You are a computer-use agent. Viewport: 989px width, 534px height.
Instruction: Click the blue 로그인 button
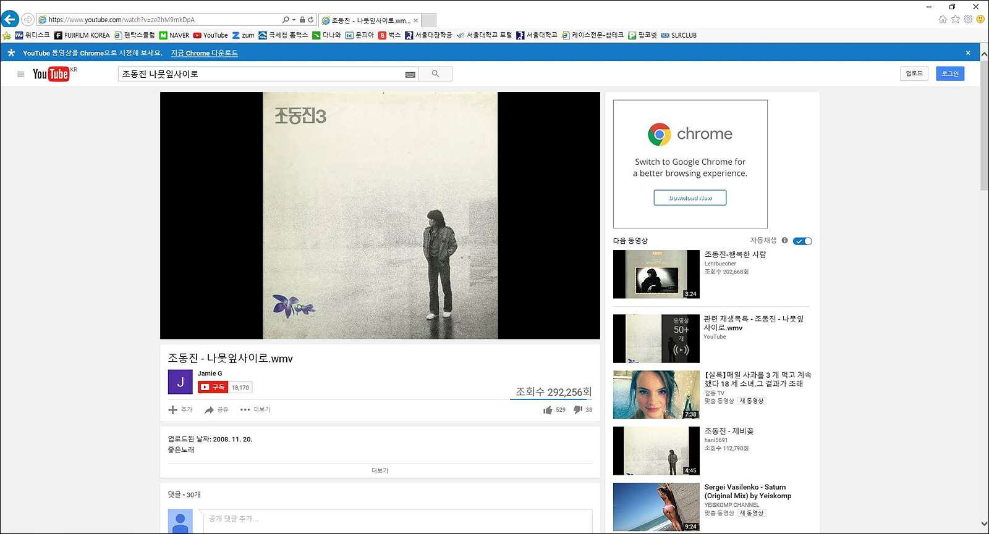pos(950,73)
